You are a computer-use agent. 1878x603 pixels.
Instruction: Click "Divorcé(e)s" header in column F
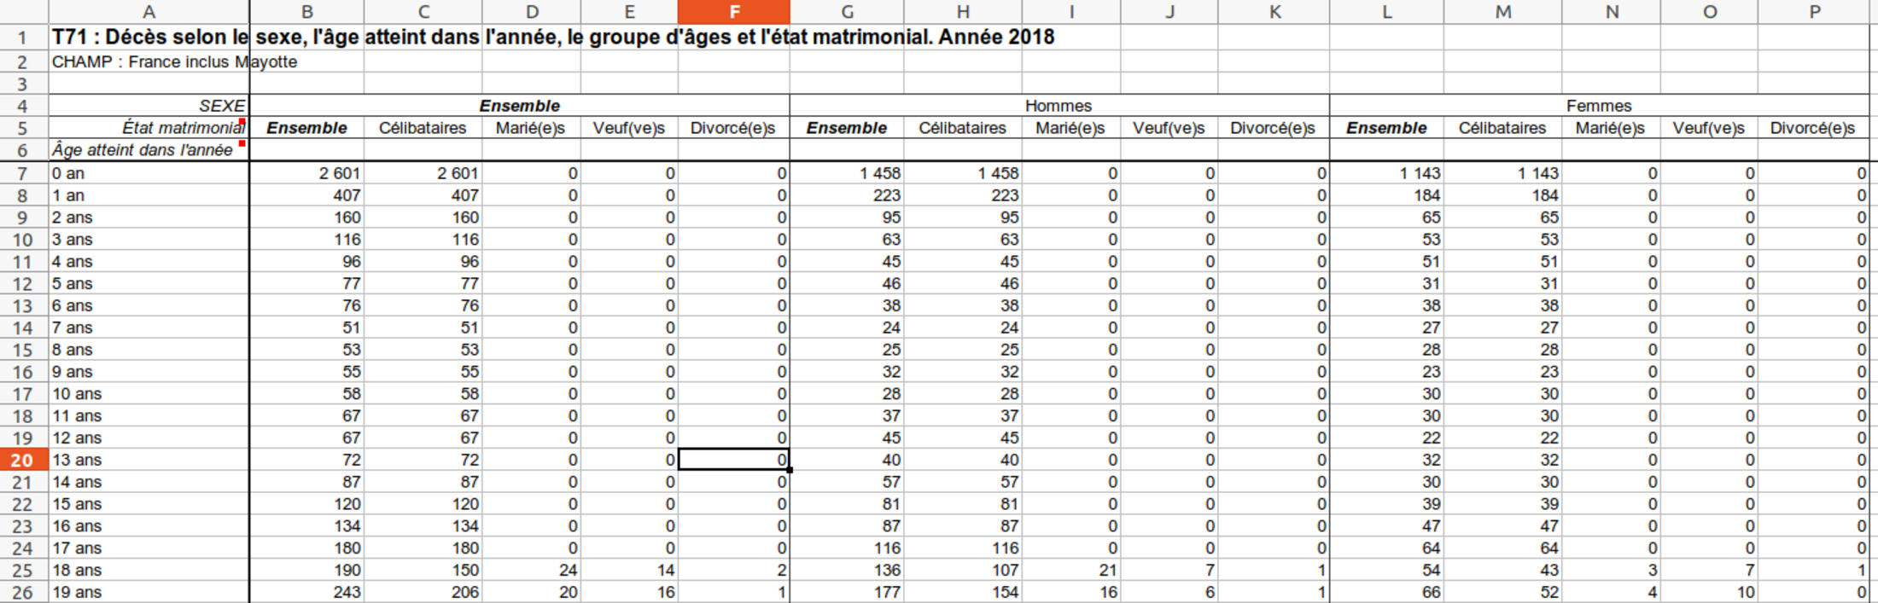(x=732, y=128)
